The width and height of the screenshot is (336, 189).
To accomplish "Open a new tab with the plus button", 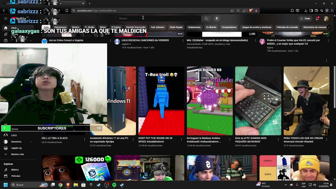I will click(x=90, y=3).
